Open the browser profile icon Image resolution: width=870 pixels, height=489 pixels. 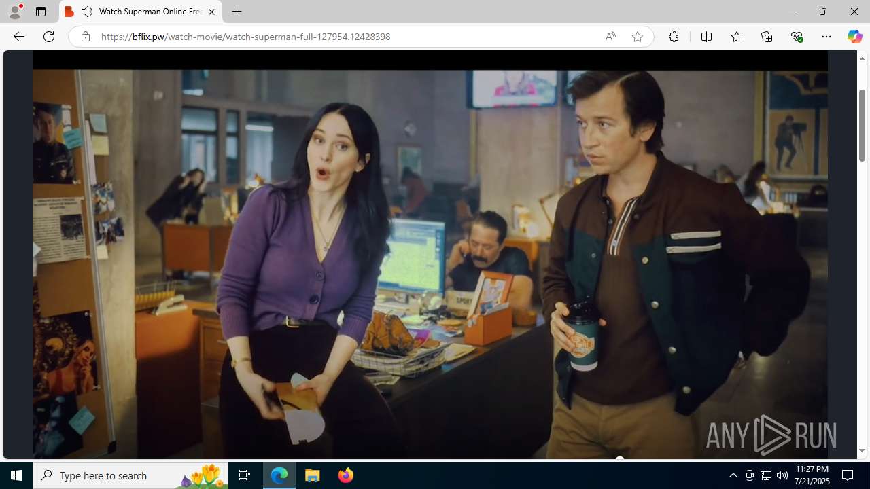click(x=15, y=12)
